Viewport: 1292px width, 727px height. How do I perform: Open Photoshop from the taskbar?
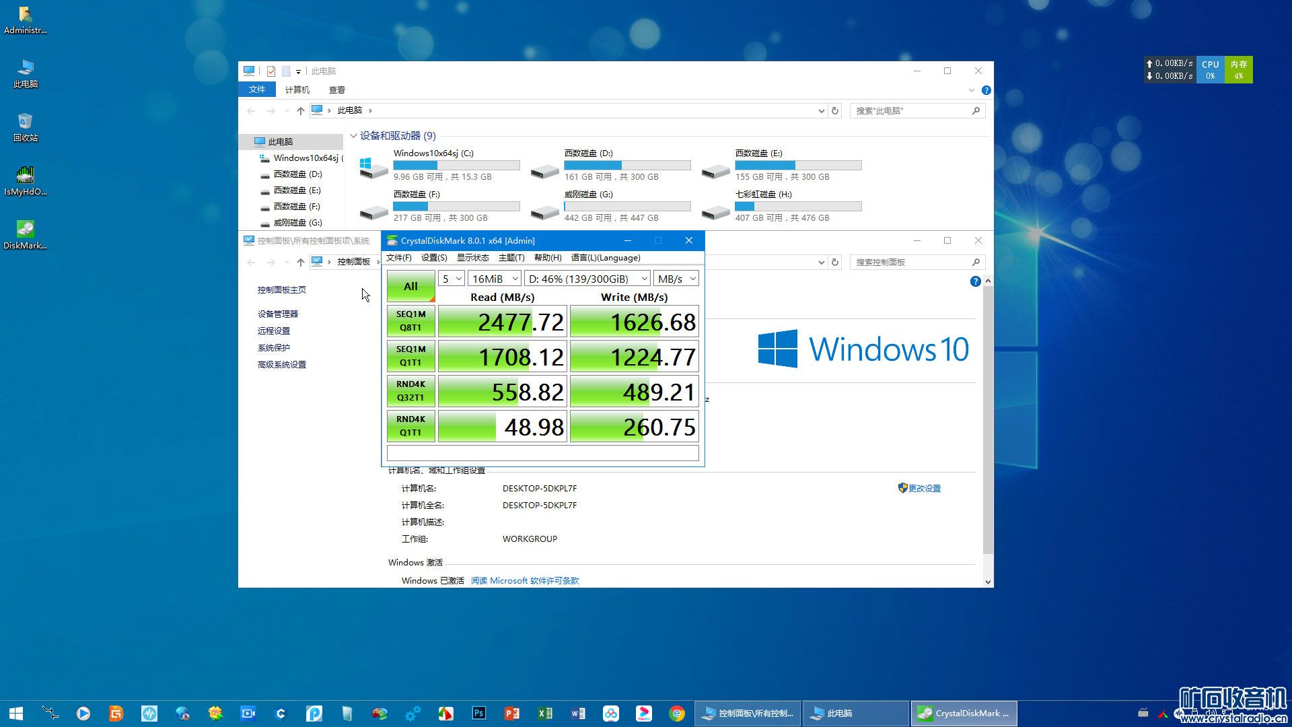click(479, 714)
